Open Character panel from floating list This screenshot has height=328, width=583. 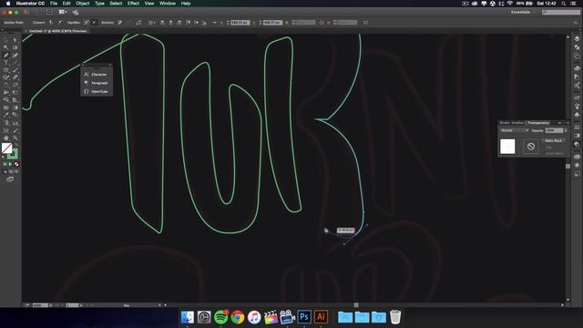(97, 75)
